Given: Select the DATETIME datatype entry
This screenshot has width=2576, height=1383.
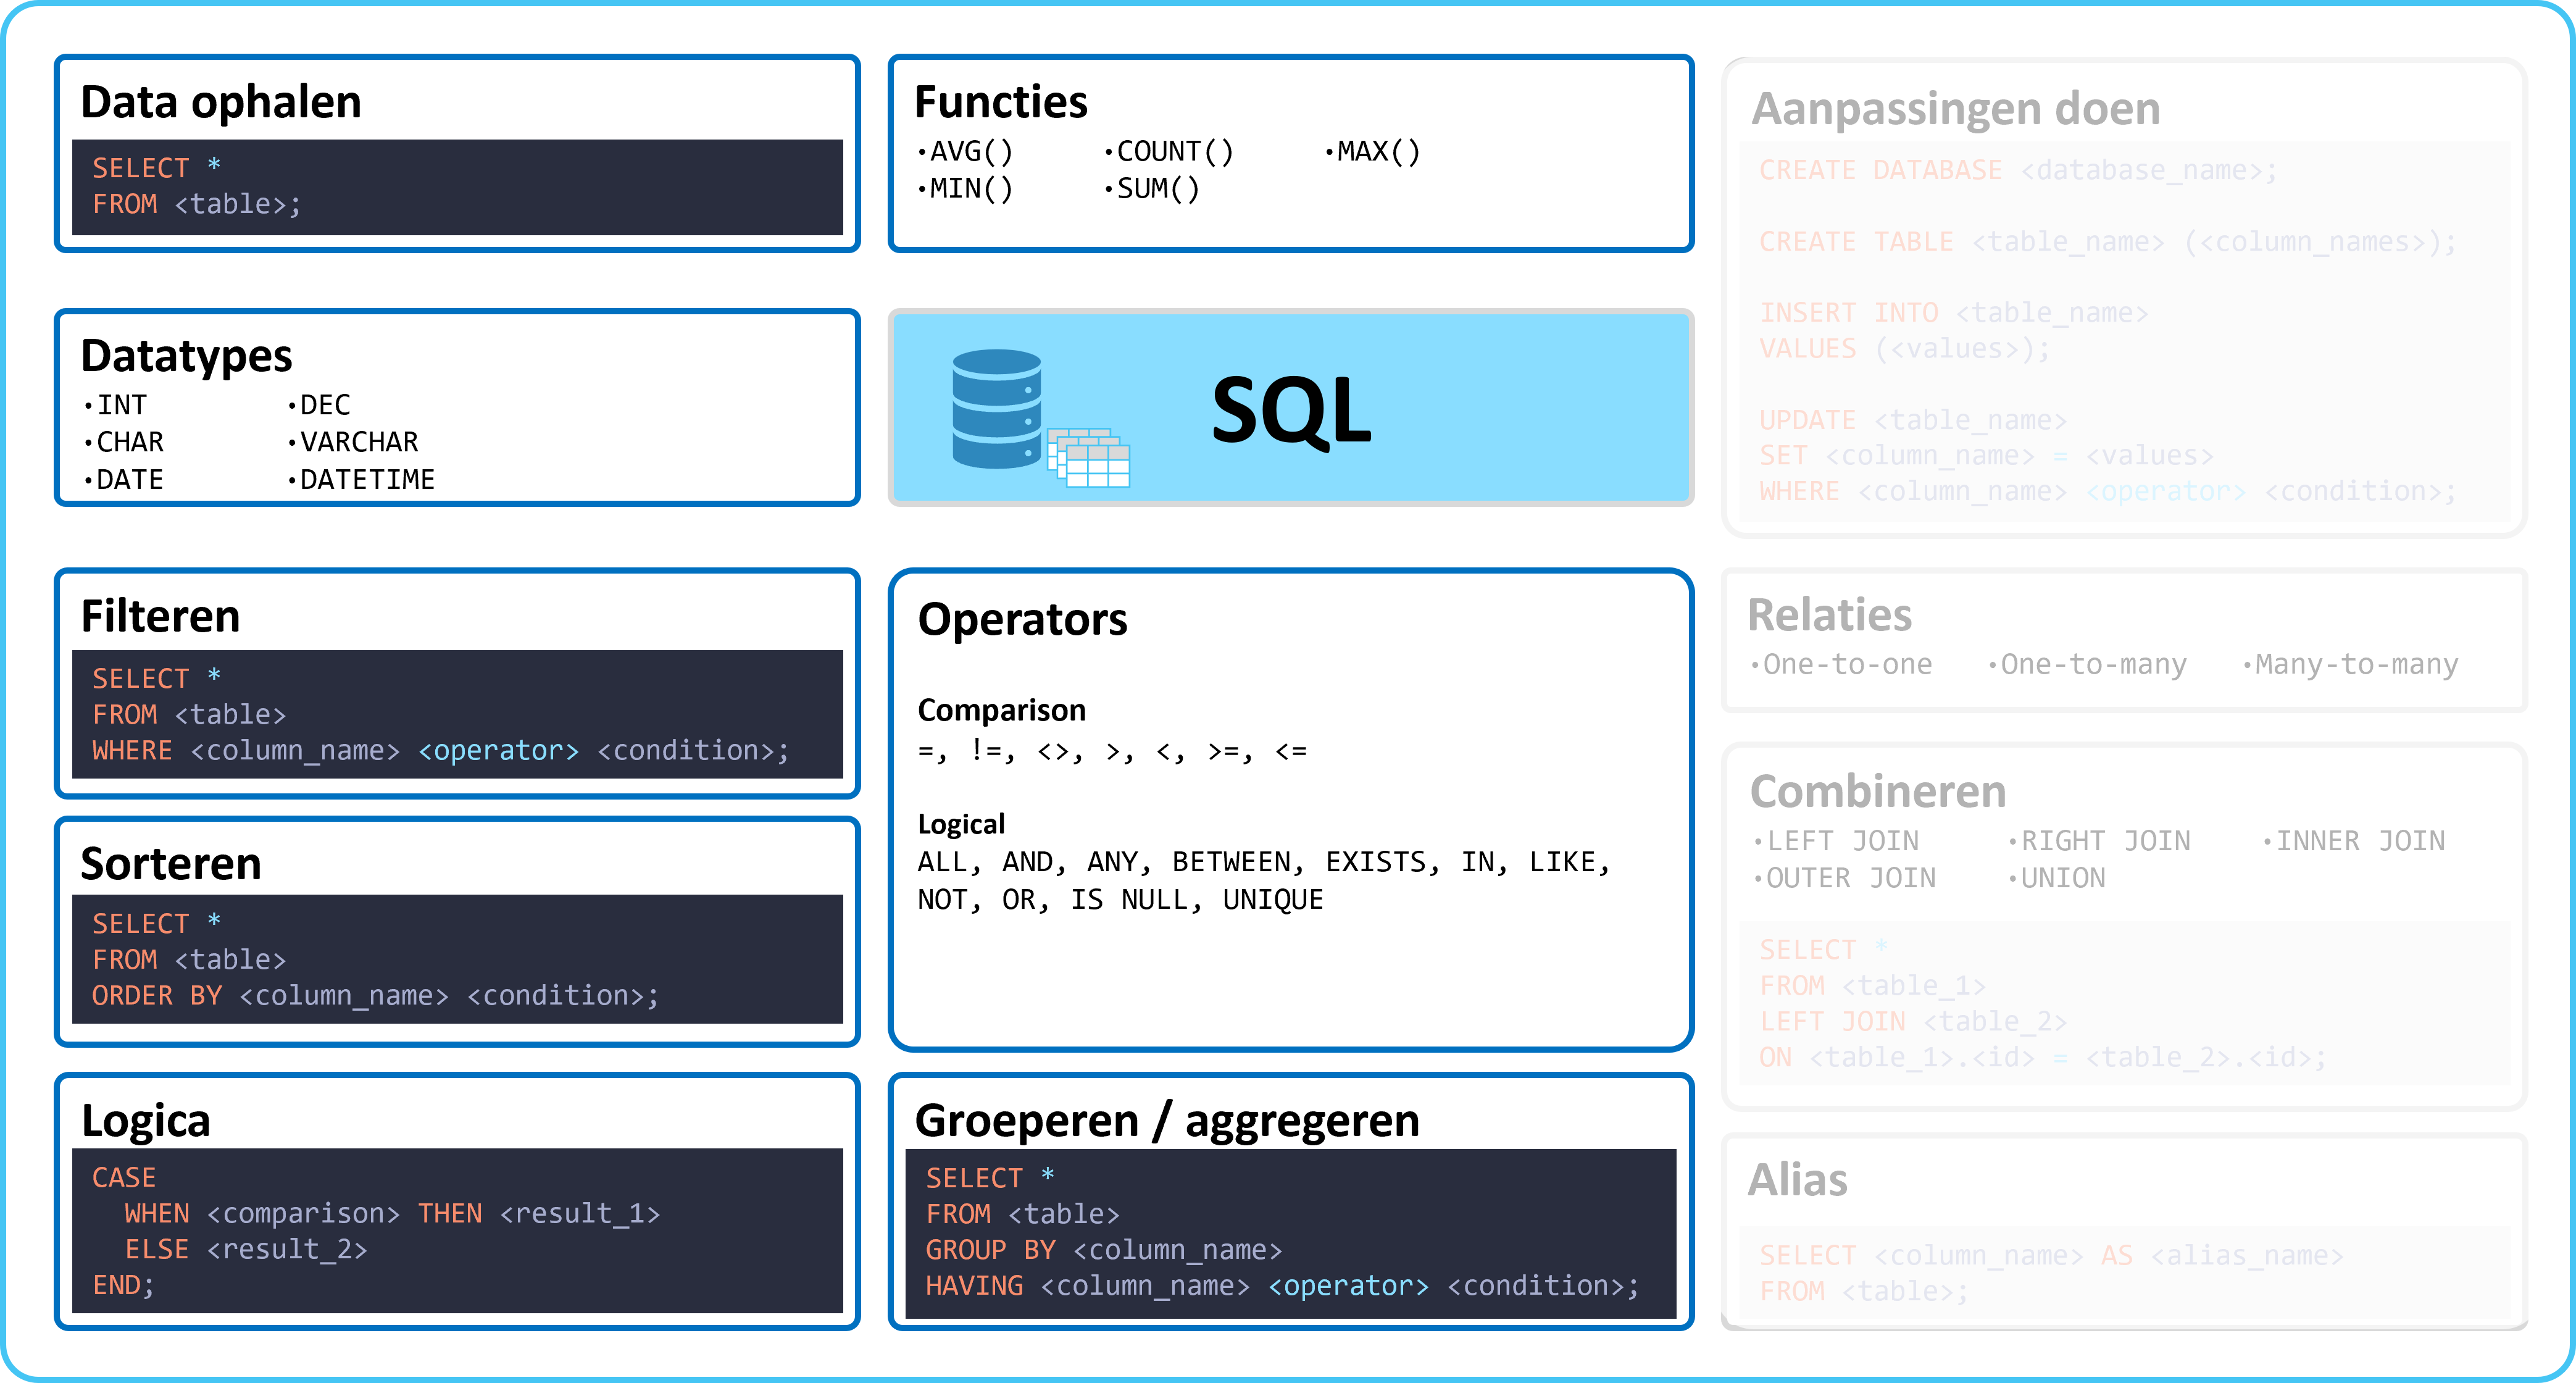Looking at the screenshot, I should (x=361, y=480).
